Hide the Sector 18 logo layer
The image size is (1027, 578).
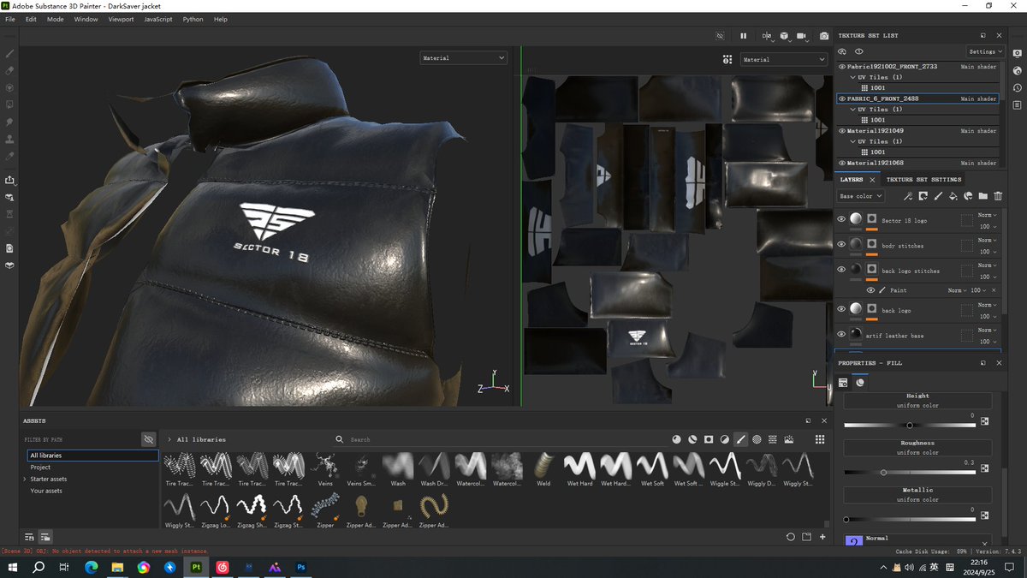[x=841, y=219]
